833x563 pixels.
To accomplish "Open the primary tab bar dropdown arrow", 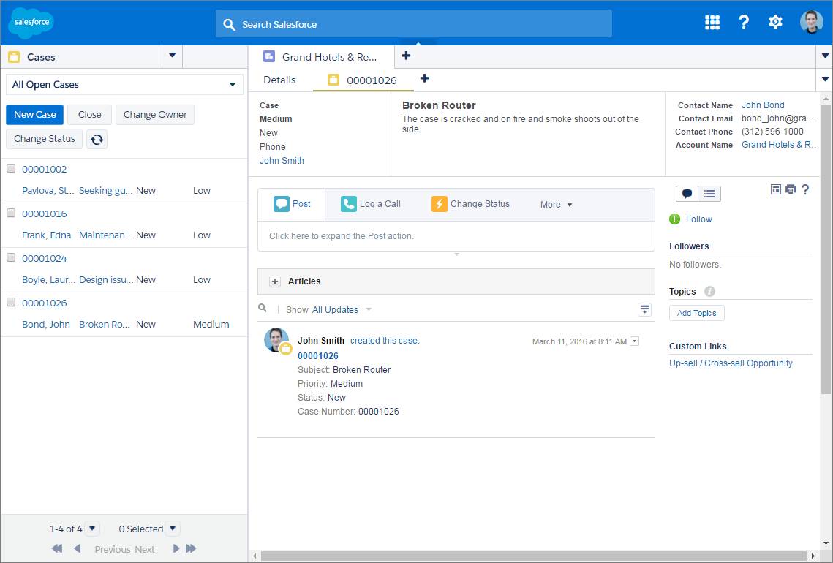I will click(x=825, y=56).
